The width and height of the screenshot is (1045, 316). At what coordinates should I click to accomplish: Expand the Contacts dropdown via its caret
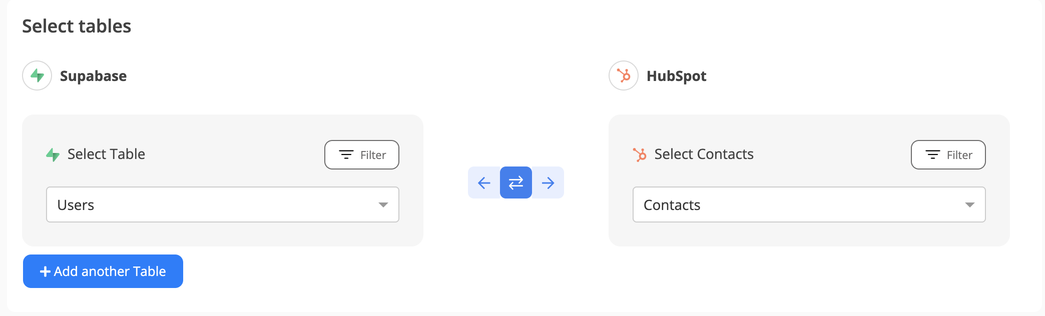click(970, 205)
